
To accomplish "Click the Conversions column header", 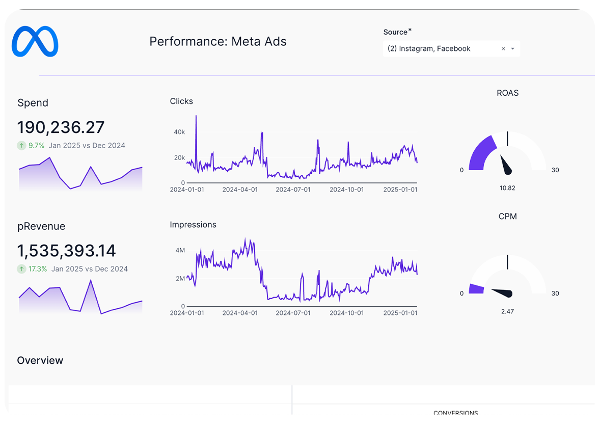I will pos(455,413).
